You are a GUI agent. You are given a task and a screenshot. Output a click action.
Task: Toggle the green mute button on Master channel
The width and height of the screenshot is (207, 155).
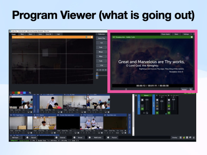[142, 109]
